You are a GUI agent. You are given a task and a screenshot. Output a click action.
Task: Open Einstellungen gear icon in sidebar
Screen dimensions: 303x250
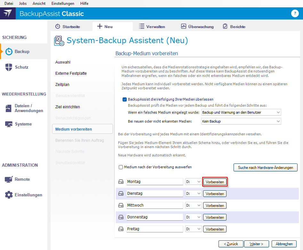click(x=9, y=195)
